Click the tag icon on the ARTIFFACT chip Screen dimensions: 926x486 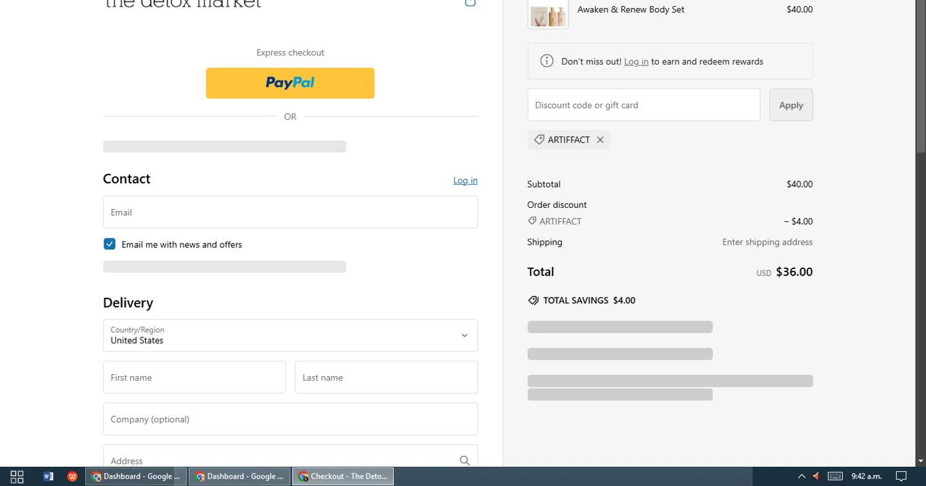[x=539, y=140]
